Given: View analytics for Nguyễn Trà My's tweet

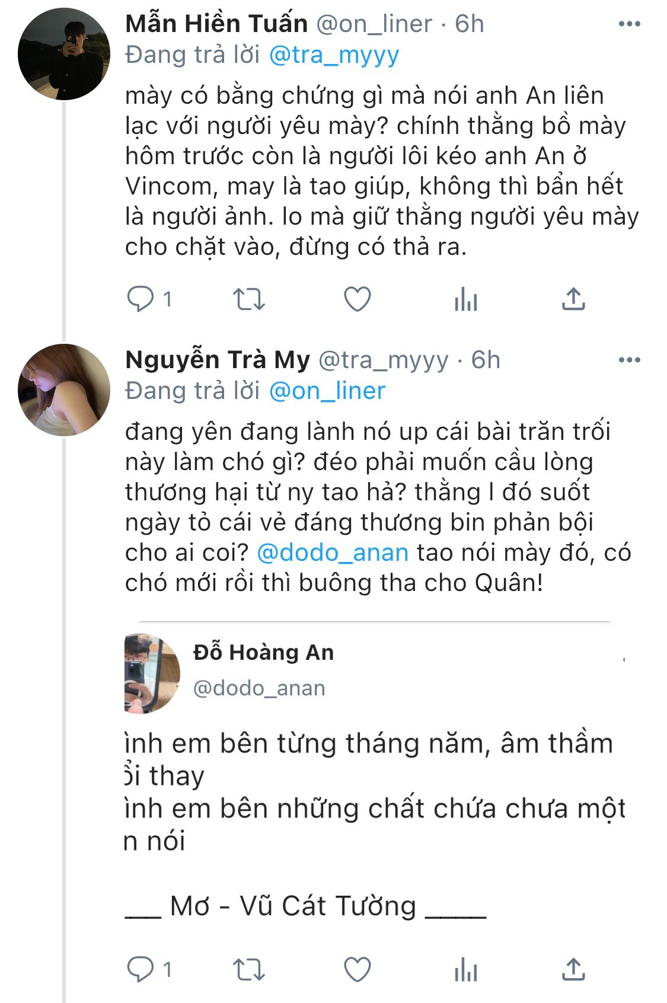Looking at the screenshot, I should click(x=465, y=970).
